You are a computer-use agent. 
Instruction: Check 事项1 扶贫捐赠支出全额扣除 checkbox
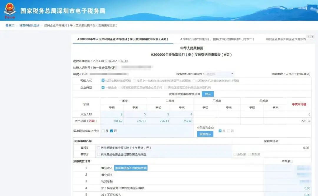point(98,148)
